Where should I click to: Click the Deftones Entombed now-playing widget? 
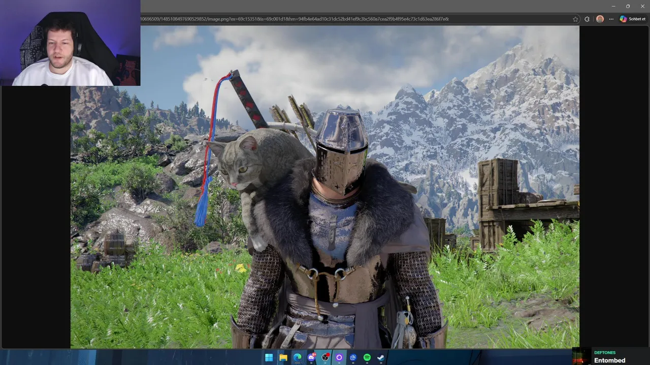(x=611, y=356)
